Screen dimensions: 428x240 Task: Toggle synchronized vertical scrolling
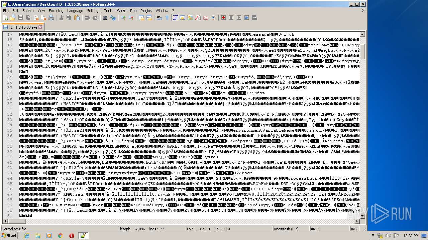click(141, 18)
